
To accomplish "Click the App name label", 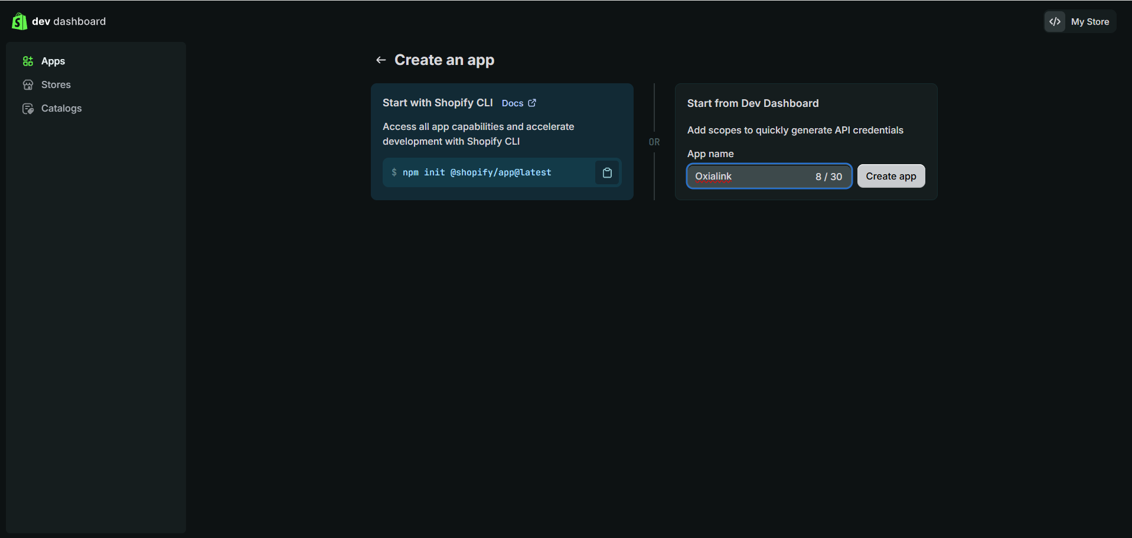I will pyautogui.click(x=710, y=154).
